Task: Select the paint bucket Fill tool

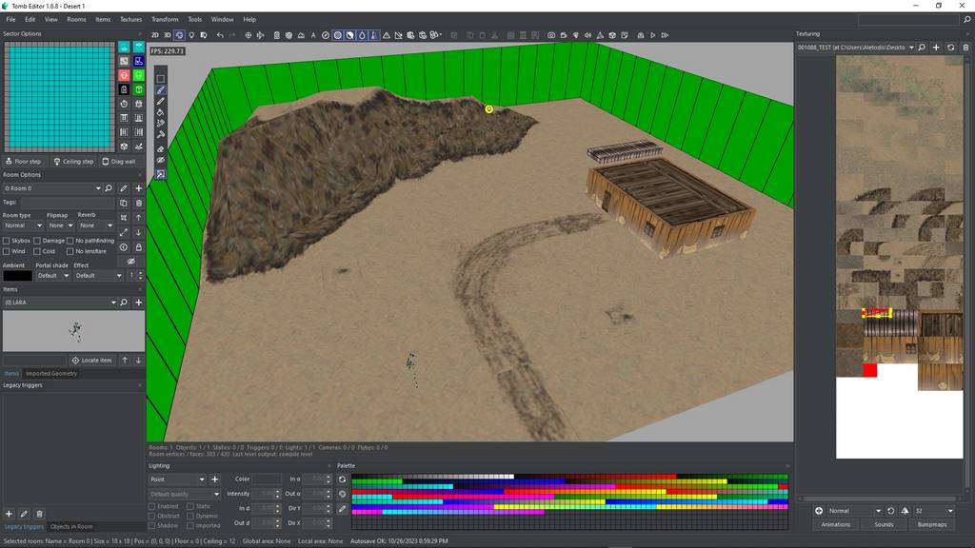Action: 160,112
